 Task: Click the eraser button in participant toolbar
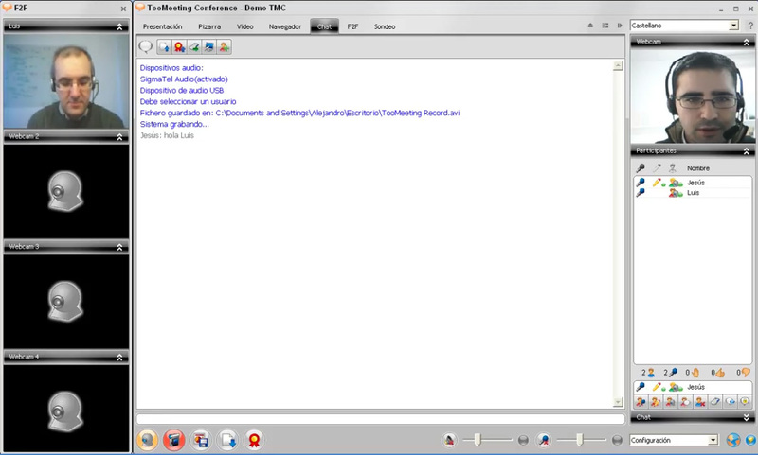point(715,401)
